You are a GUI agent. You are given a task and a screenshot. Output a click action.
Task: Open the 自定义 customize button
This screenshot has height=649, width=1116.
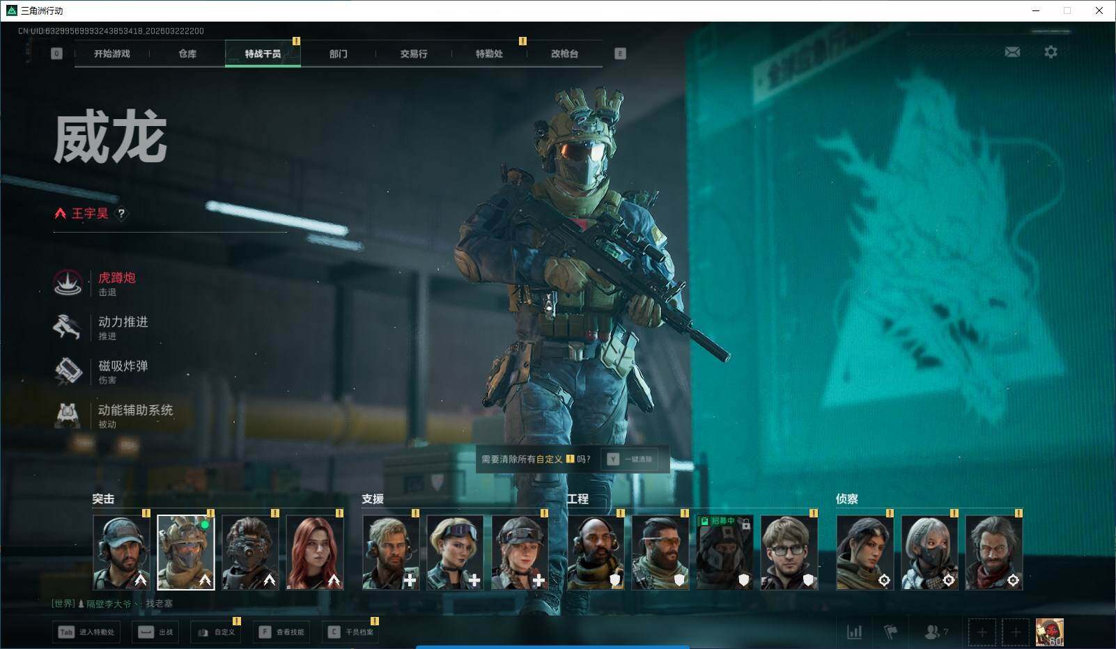pos(216,632)
